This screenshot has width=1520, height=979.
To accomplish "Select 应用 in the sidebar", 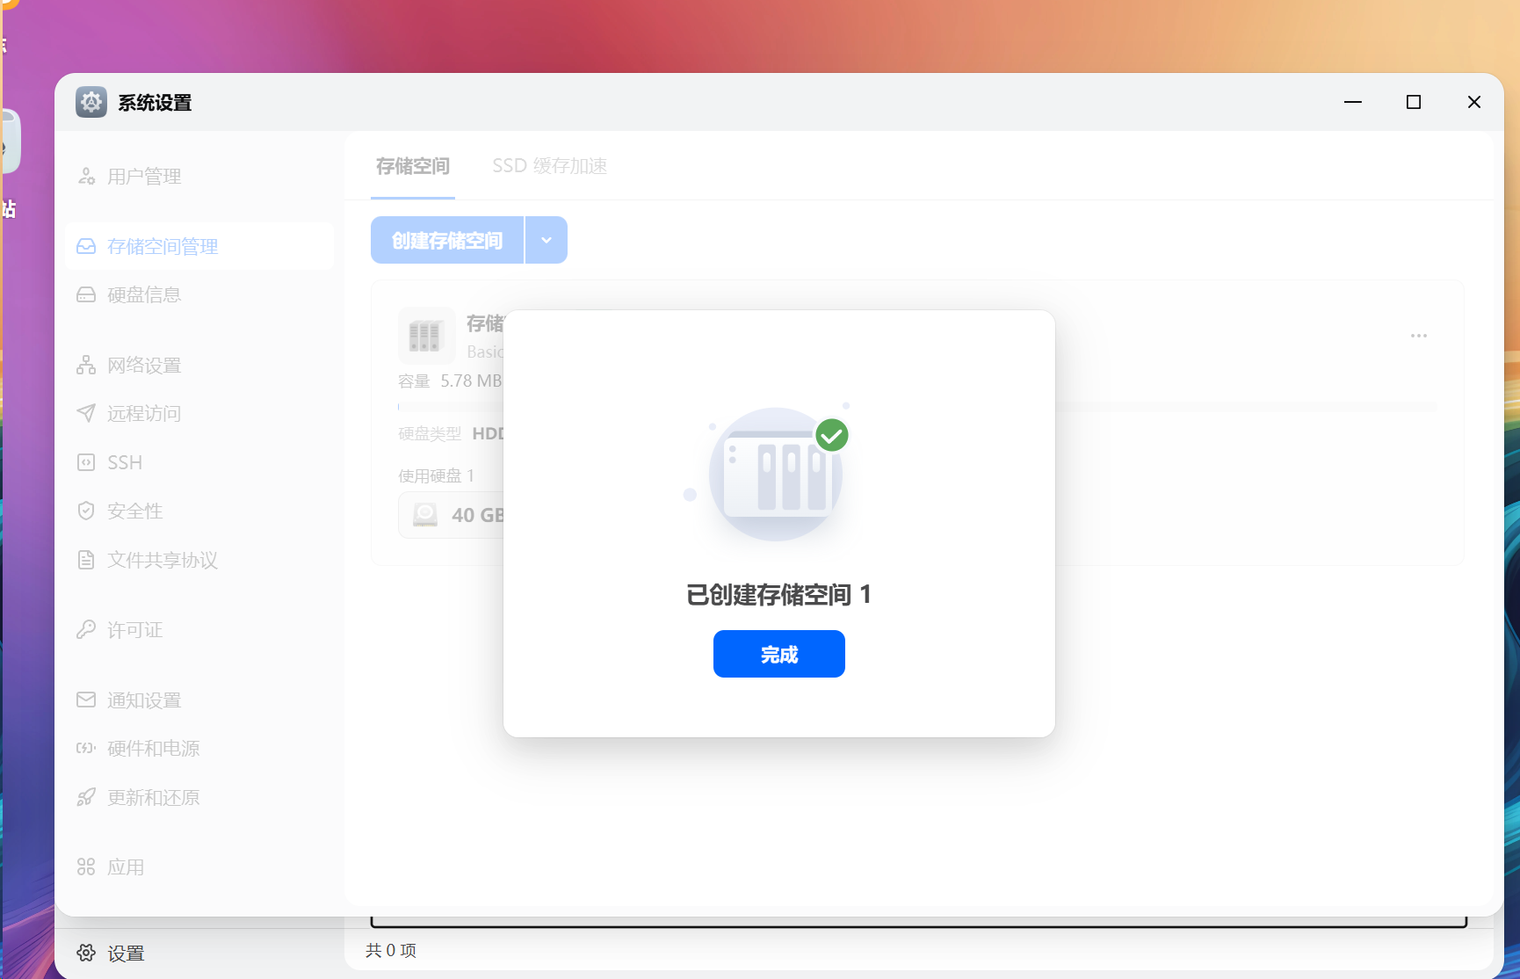I will [x=125, y=867].
